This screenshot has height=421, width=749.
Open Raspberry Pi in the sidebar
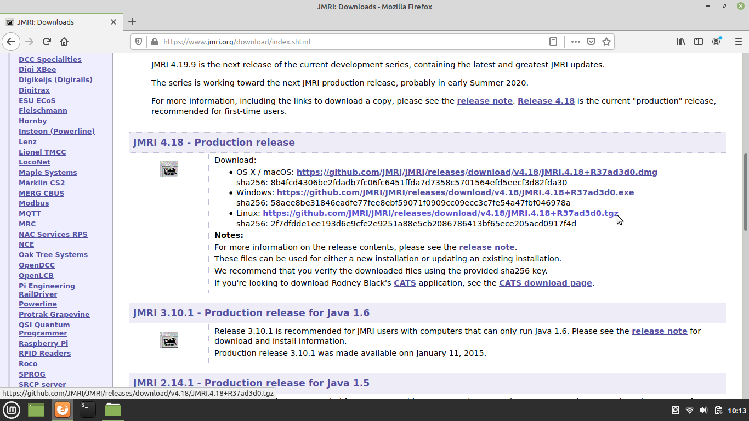43,343
